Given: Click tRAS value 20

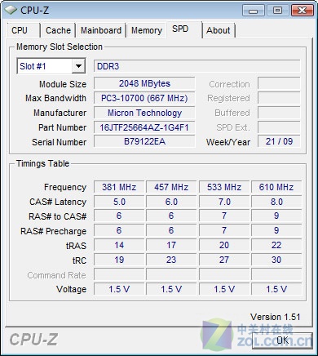Looking at the screenshot, I should pyautogui.click(x=224, y=245).
